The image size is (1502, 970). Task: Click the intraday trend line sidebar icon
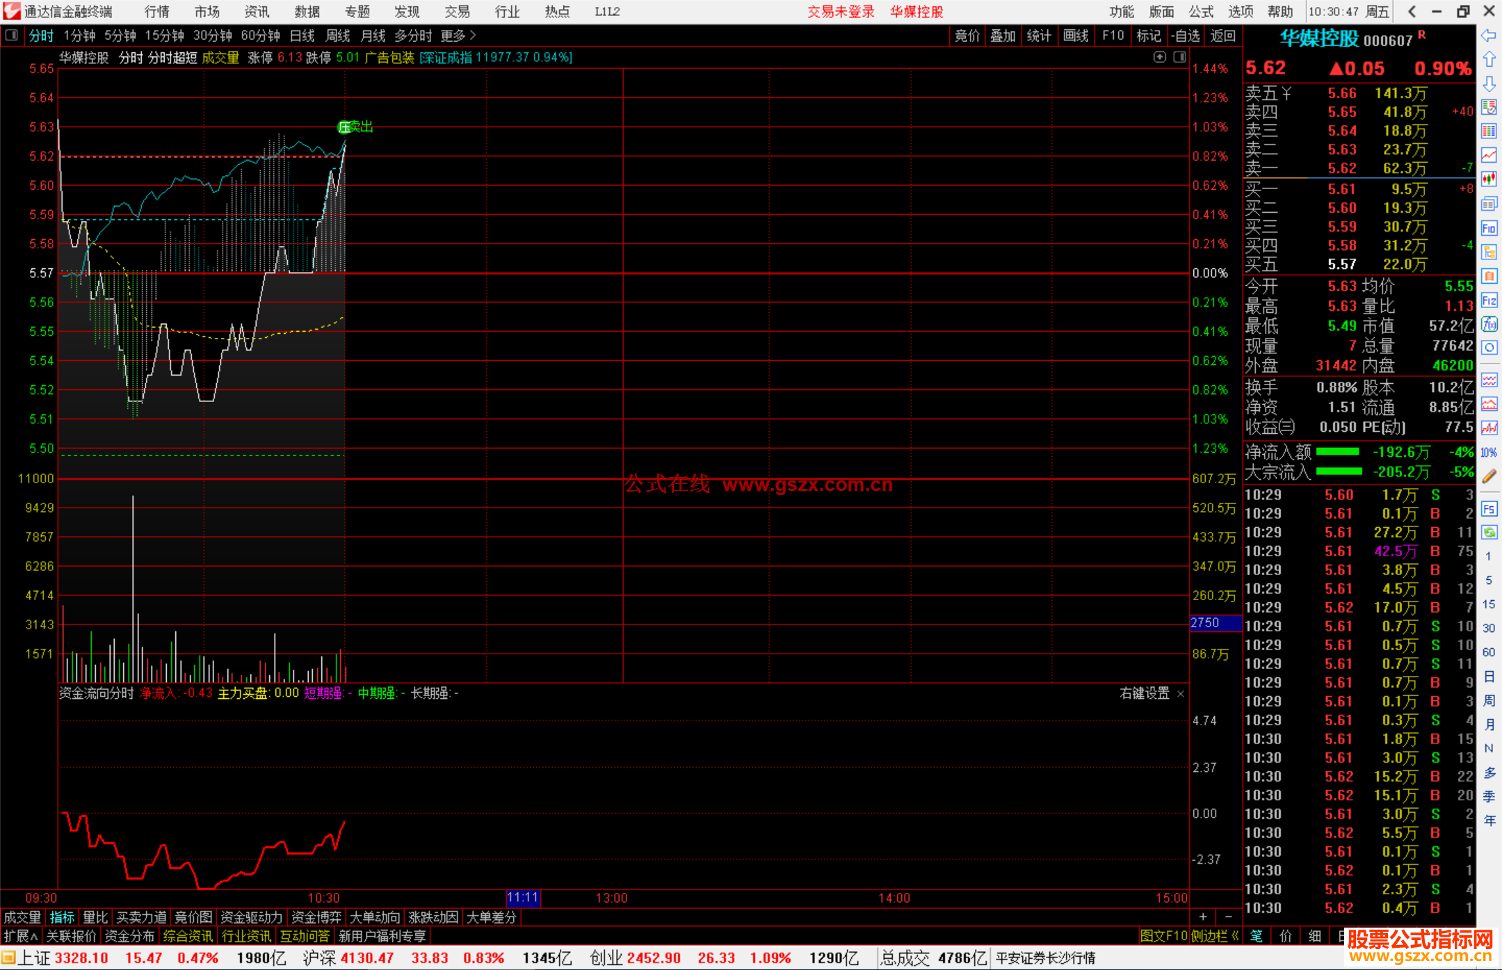click(x=1489, y=155)
